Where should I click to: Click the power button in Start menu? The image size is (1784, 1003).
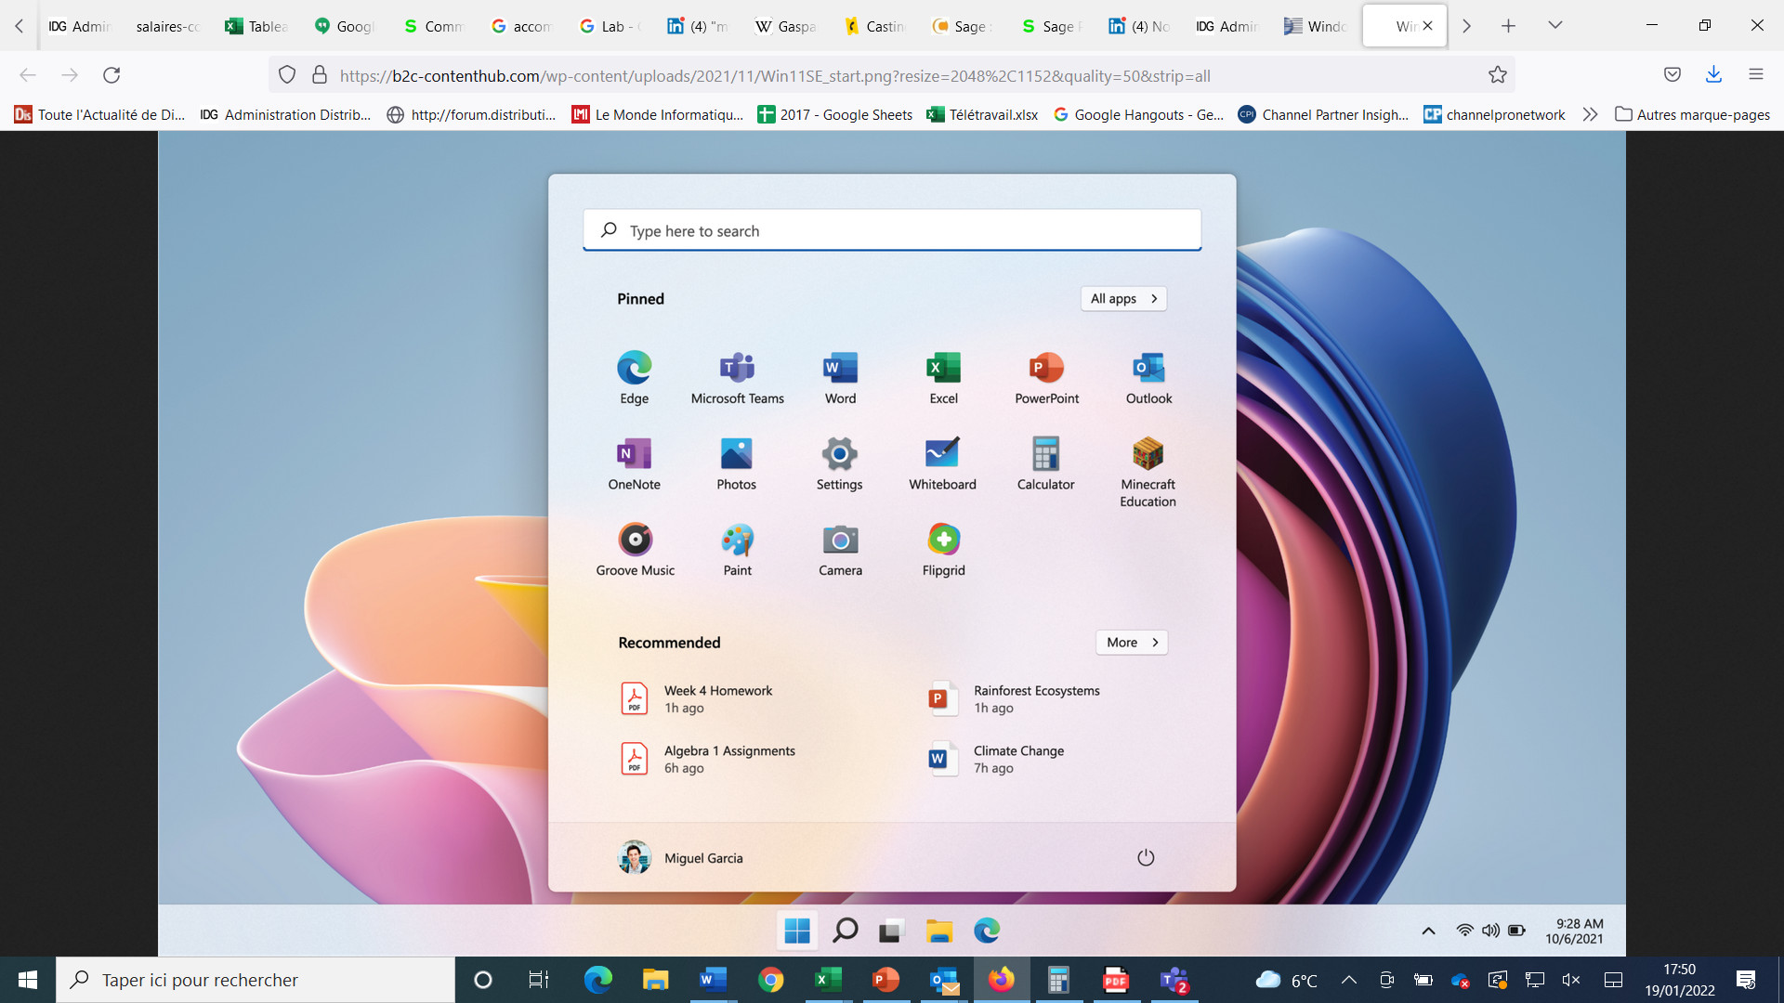[1146, 857]
